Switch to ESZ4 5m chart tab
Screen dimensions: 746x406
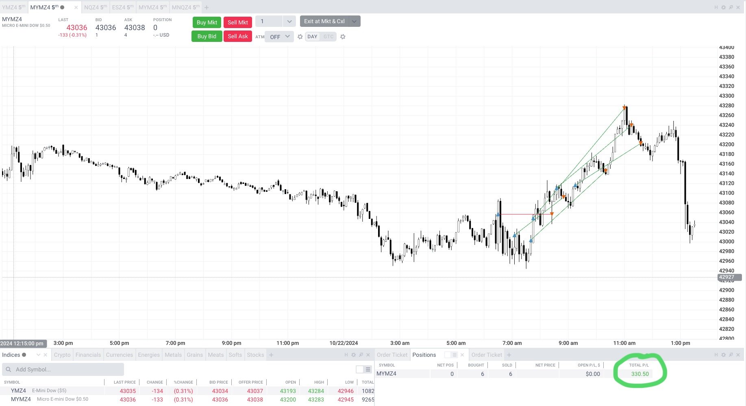[123, 7]
